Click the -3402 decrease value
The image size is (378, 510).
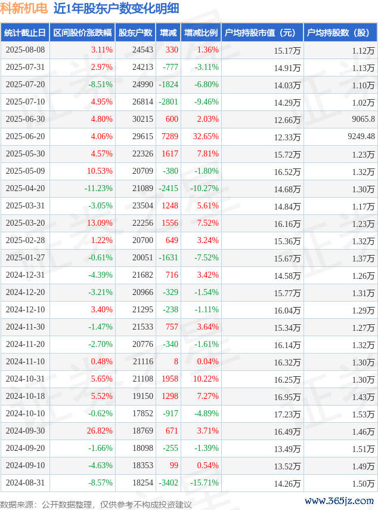(168, 483)
